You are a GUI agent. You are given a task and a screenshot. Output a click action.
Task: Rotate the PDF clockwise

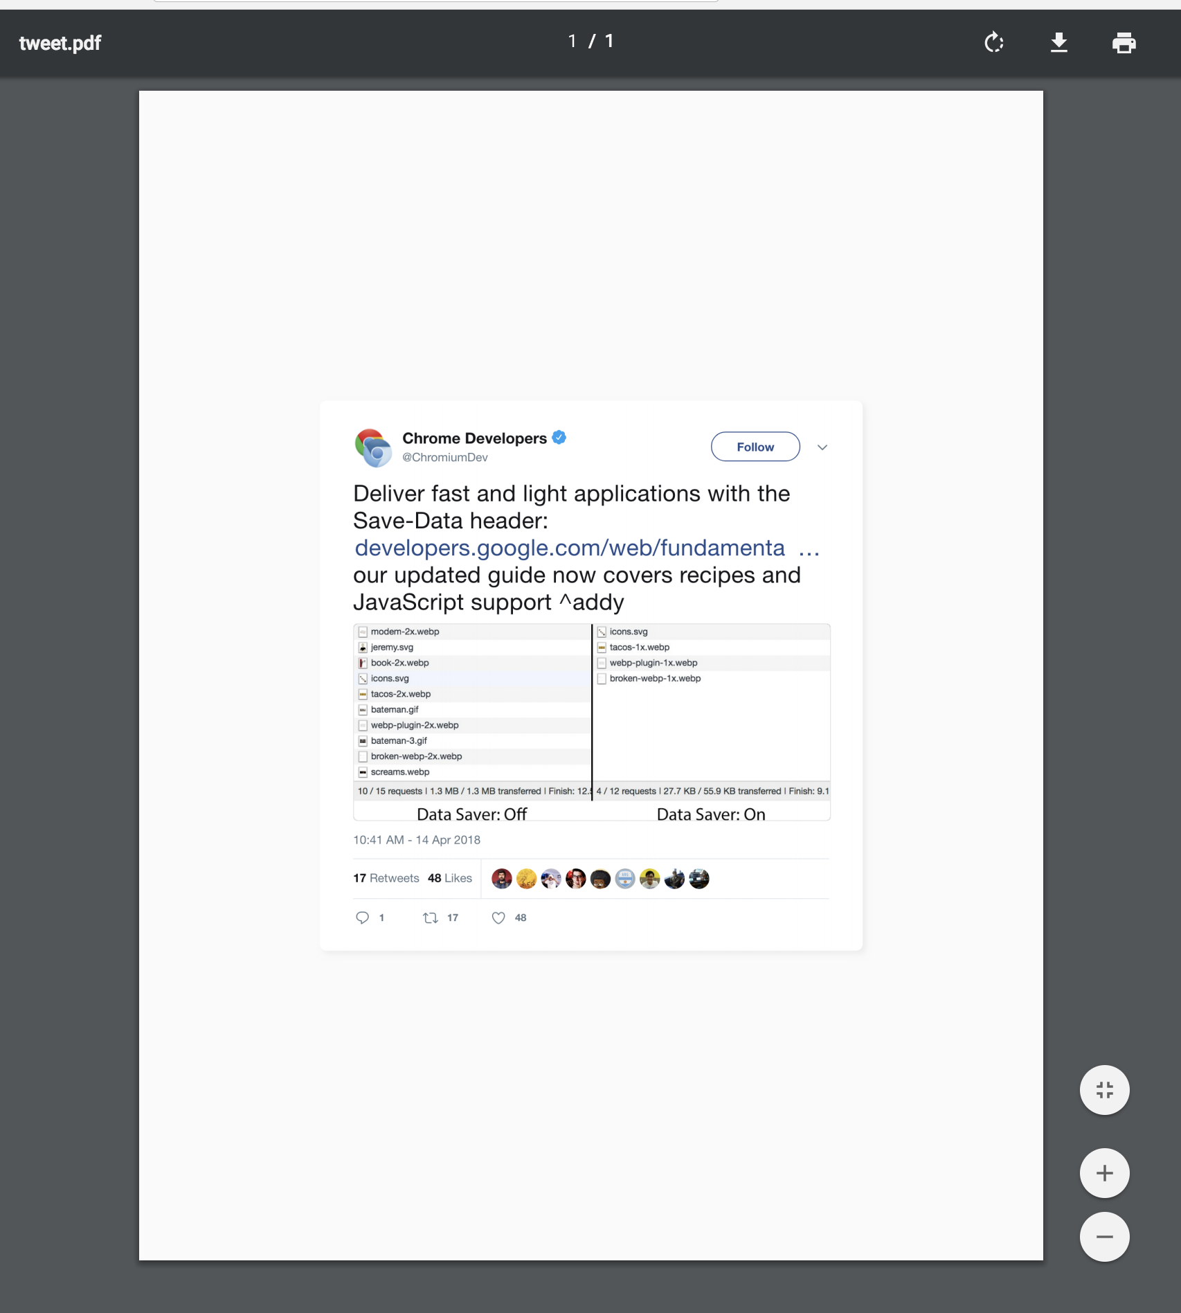pyautogui.click(x=993, y=43)
